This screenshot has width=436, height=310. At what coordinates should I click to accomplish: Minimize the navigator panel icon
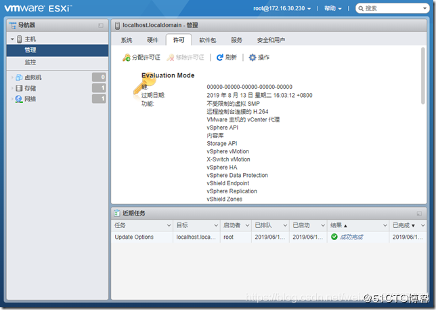click(x=101, y=25)
